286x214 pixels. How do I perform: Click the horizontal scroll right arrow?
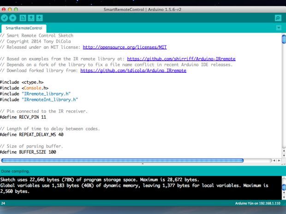pos(279,161)
